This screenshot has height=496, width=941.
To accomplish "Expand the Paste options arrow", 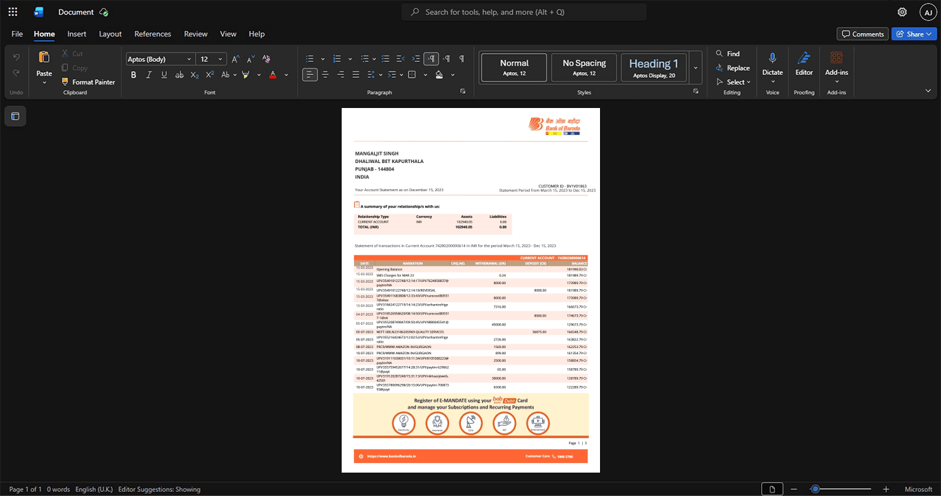I will pos(44,83).
